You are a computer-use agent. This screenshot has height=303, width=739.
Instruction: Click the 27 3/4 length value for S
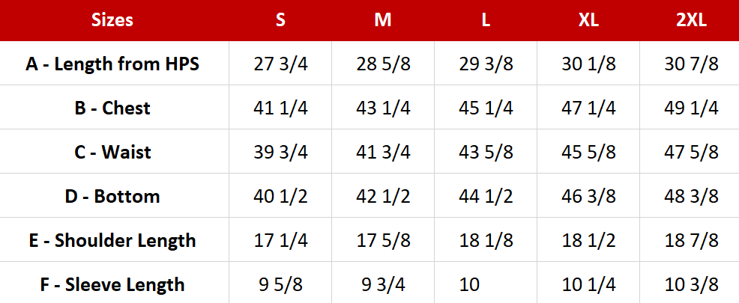click(x=280, y=64)
